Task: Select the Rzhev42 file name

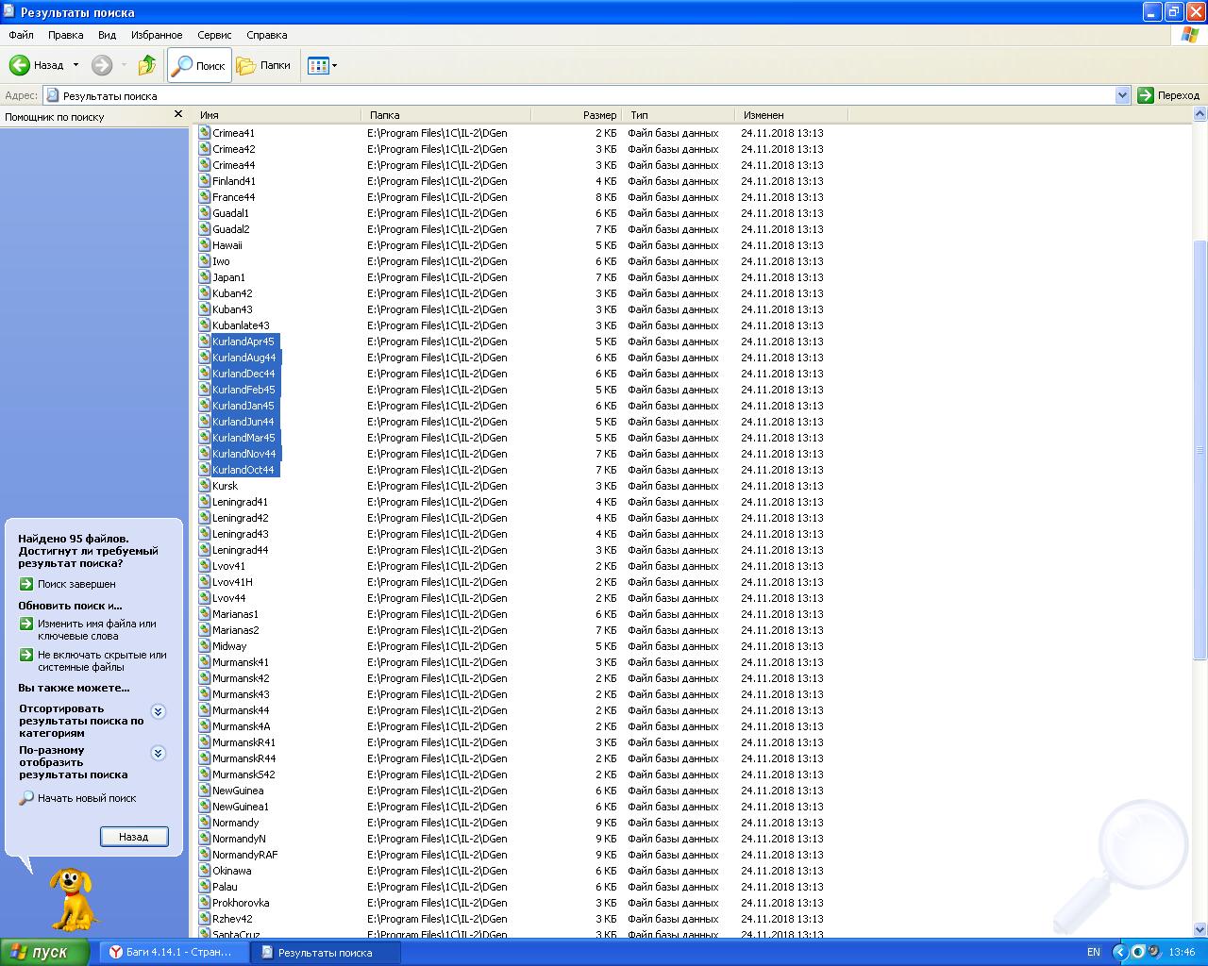Action: 232,919
